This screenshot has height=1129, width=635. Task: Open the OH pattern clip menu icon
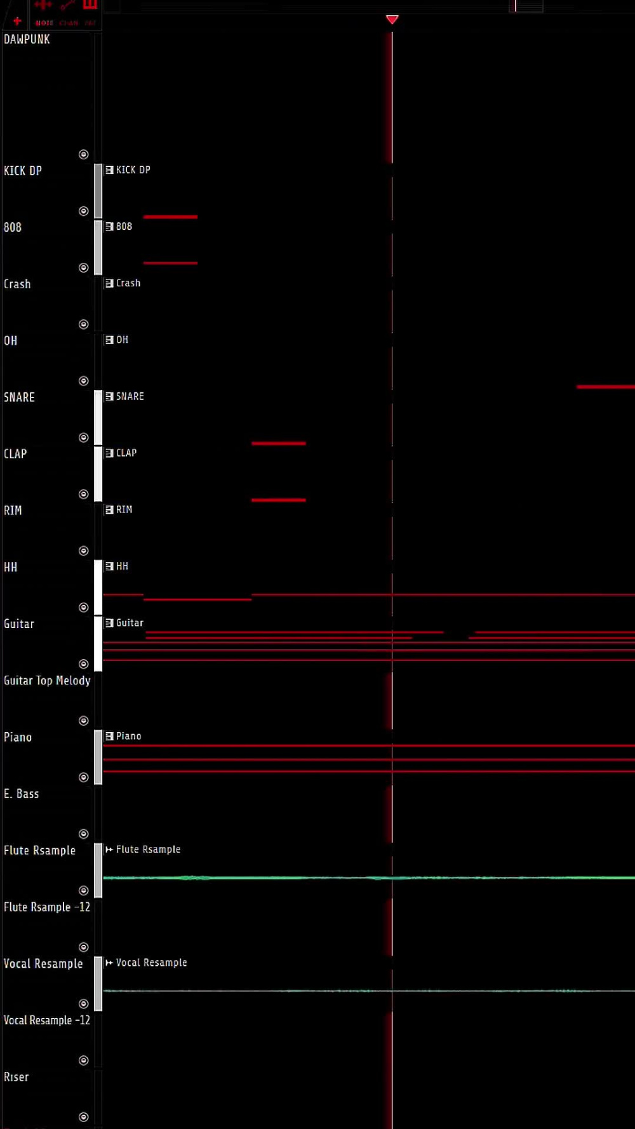pyautogui.click(x=109, y=340)
